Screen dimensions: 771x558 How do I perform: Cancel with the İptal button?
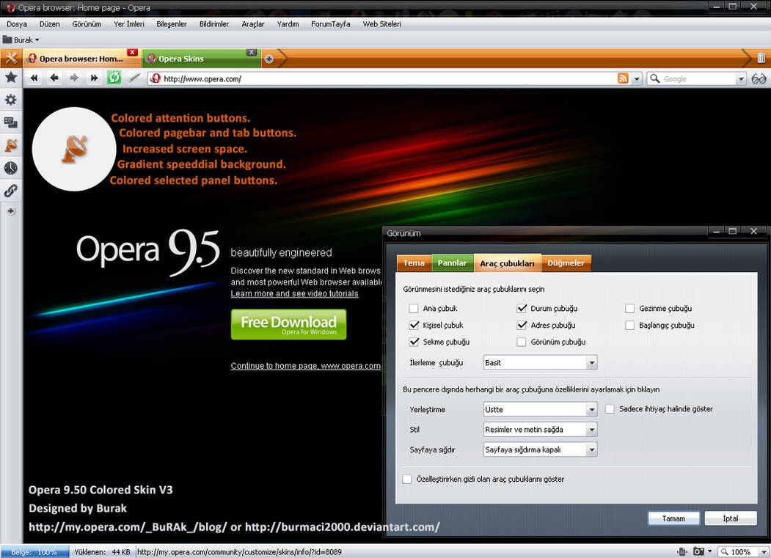[x=731, y=518]
